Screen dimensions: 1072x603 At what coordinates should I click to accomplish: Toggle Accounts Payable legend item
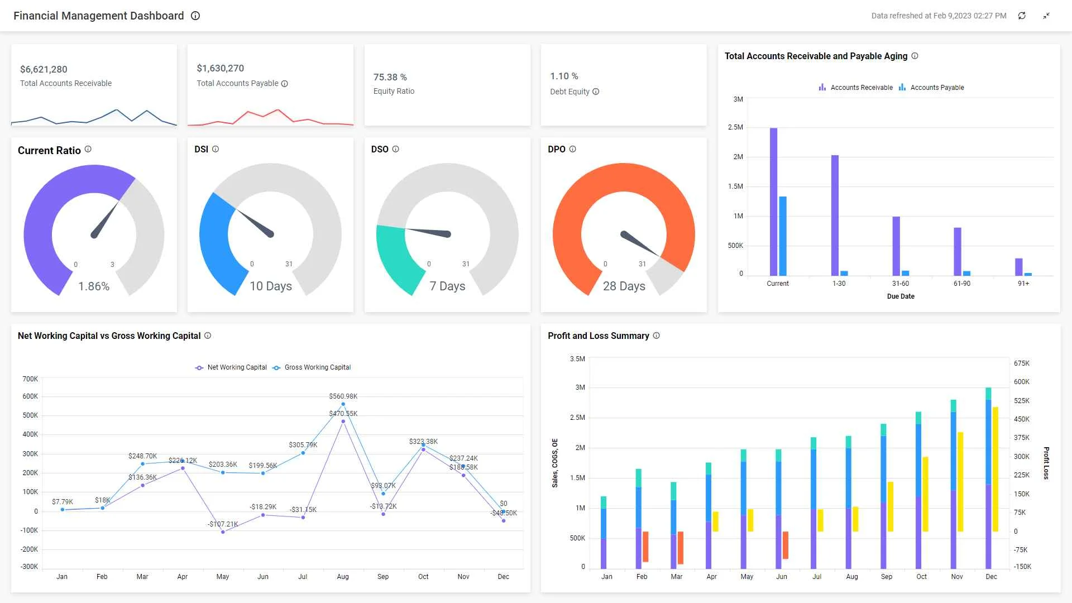pos(931,88)
